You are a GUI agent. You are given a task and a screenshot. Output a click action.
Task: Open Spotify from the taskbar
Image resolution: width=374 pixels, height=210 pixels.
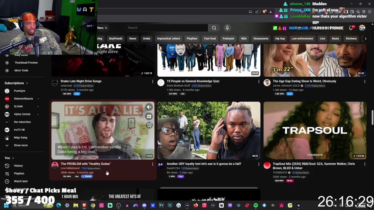pyautogui.click(x=256, y=205)
